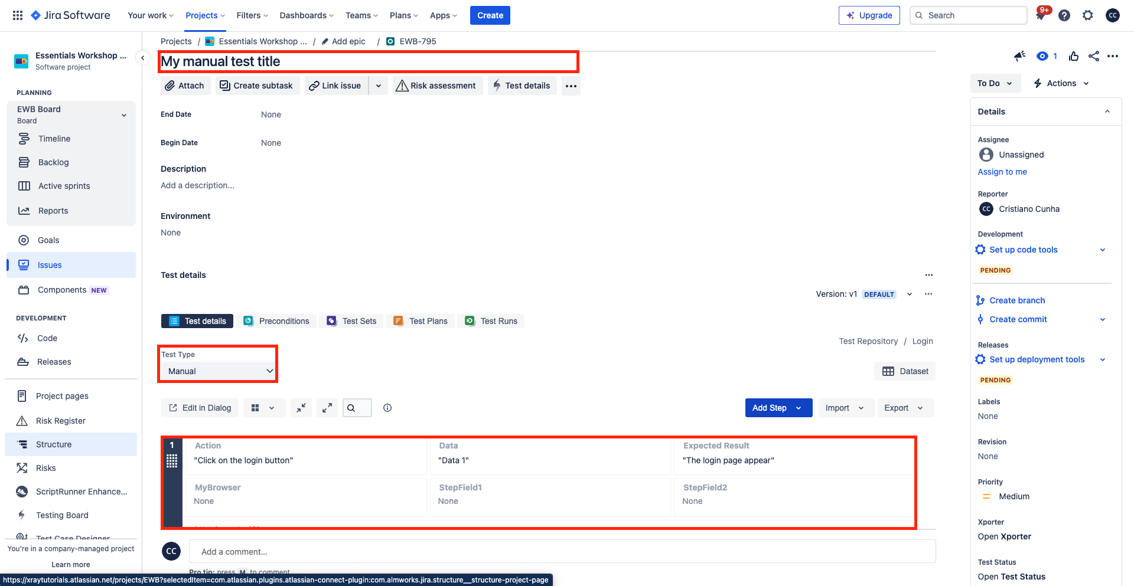
Task: Click Create subtask button
Action: pos(257,86)
